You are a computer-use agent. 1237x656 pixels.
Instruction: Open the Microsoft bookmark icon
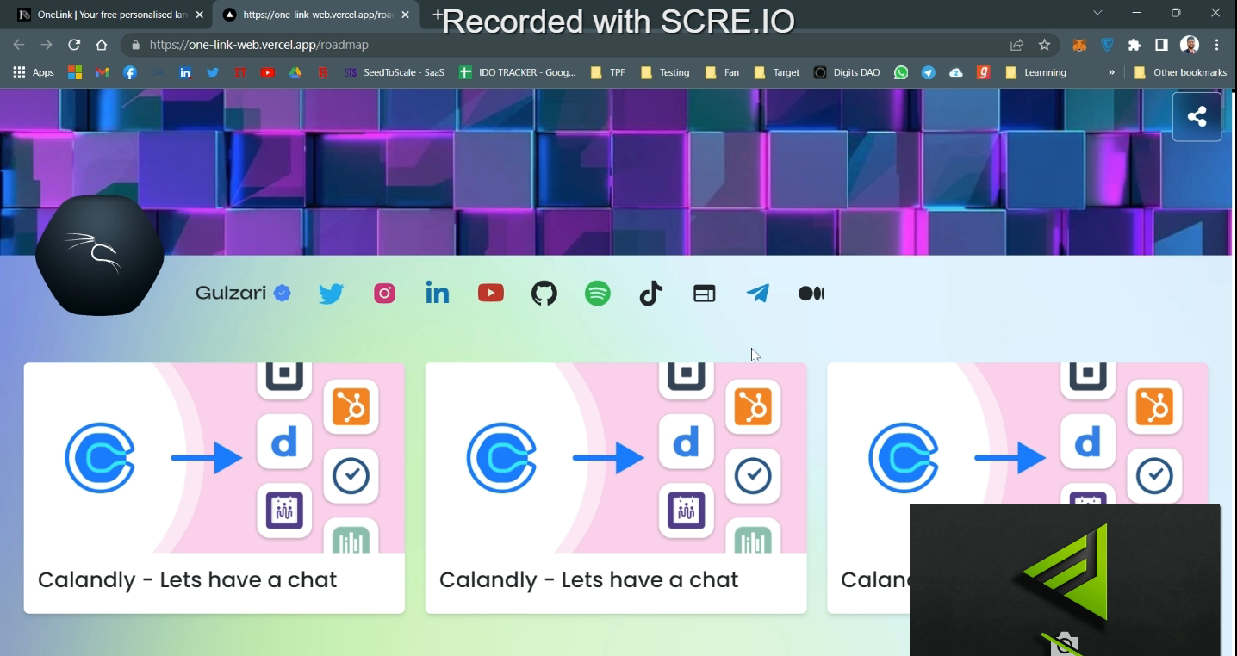(x=75, y=72)
